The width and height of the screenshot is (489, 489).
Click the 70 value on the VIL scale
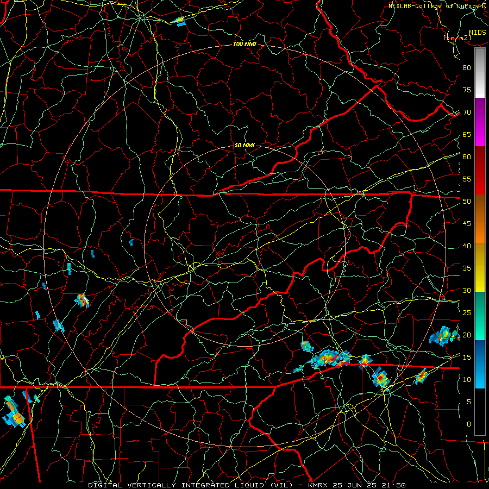click(467, 112)
